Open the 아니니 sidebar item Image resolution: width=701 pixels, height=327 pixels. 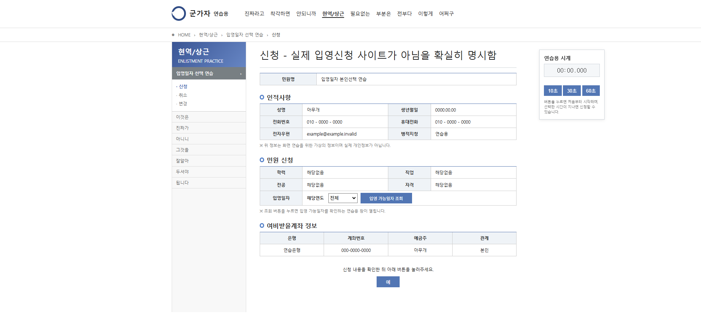209,139
